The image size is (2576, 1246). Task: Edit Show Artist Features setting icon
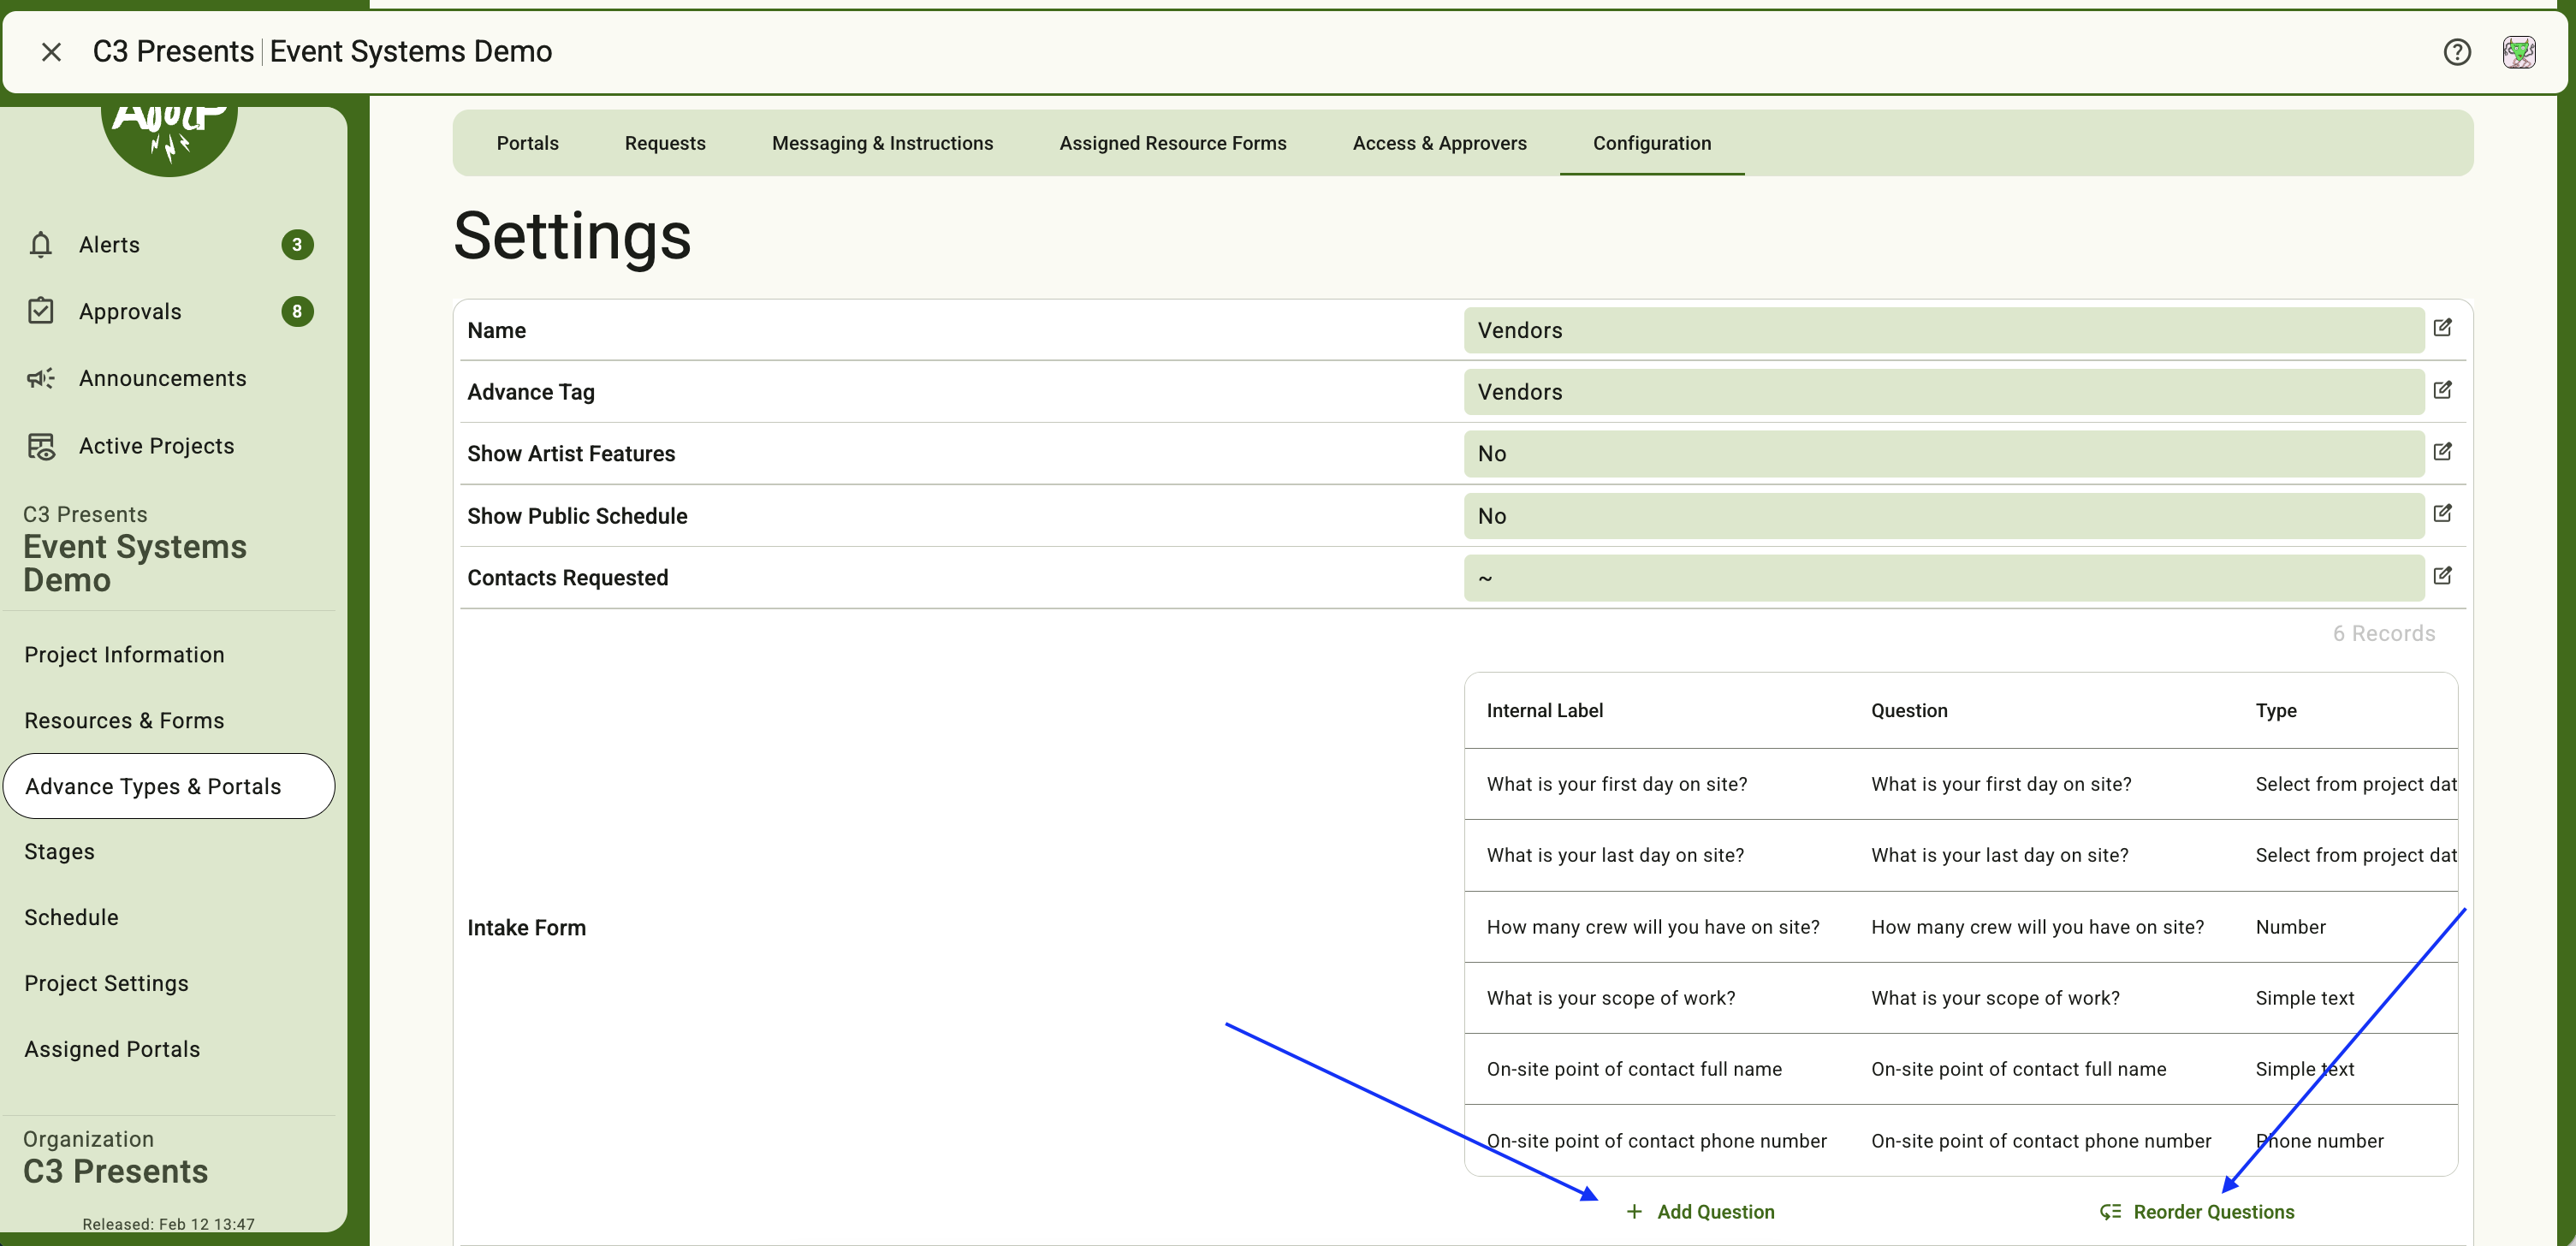tap(2442, 452)
